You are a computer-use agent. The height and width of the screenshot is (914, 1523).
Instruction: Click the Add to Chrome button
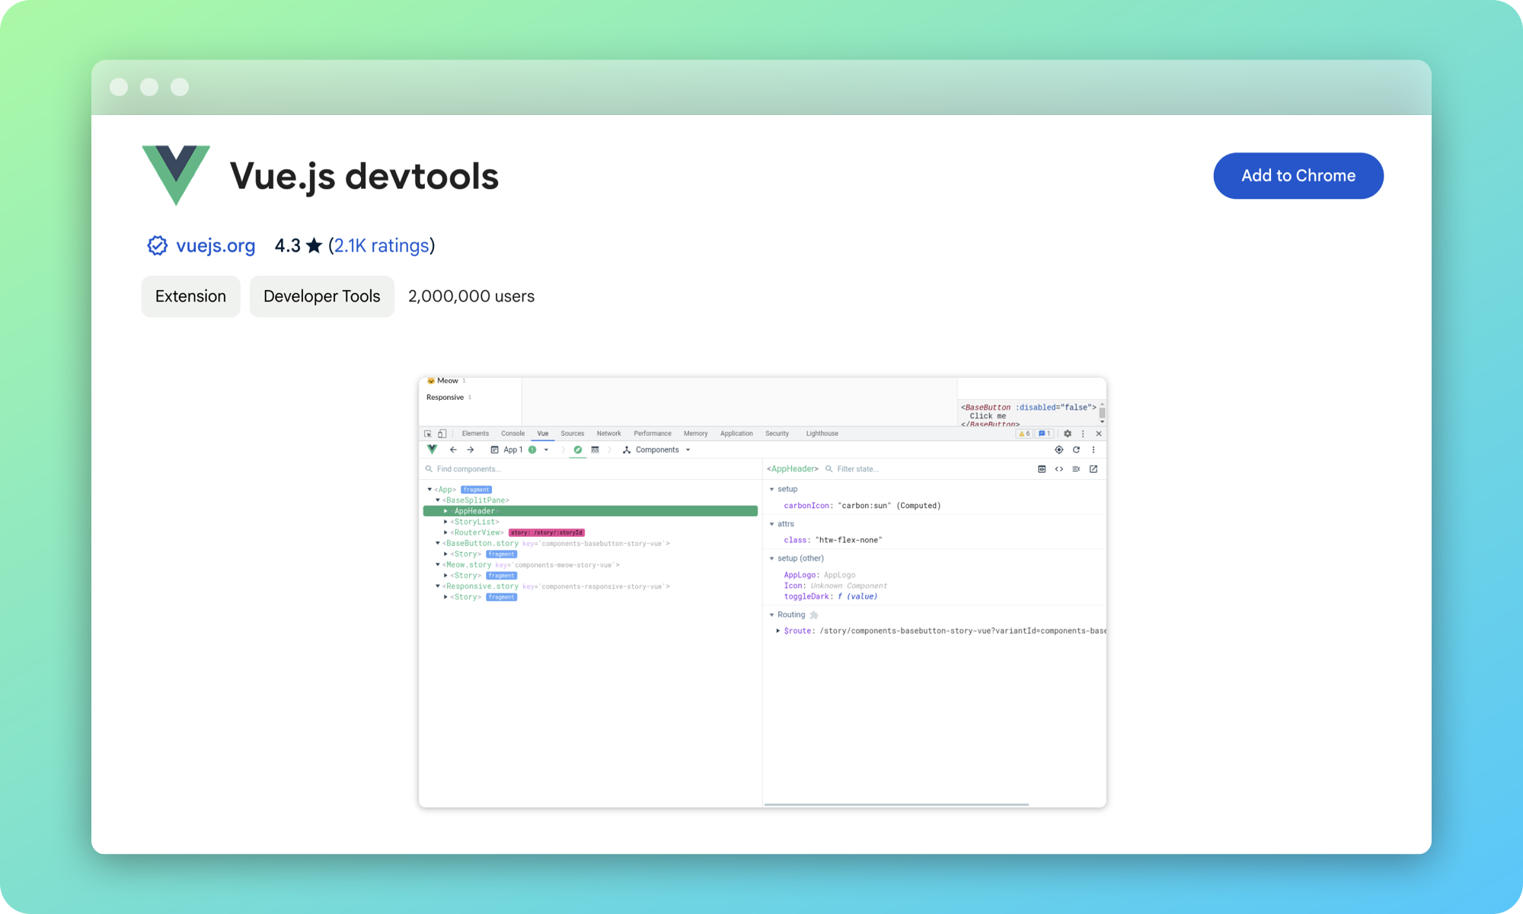pyautogui.click(x=1298, y=175)
